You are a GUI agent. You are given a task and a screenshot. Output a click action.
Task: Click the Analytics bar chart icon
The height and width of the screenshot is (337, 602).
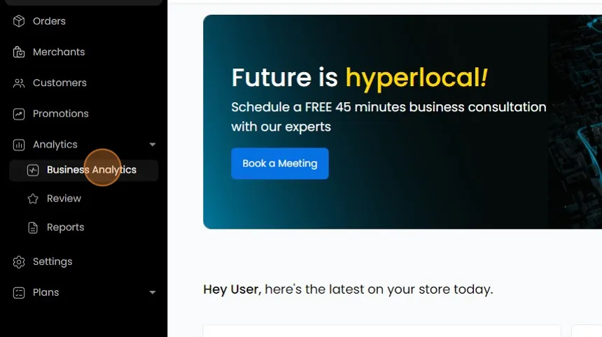[x=19, y=145]
